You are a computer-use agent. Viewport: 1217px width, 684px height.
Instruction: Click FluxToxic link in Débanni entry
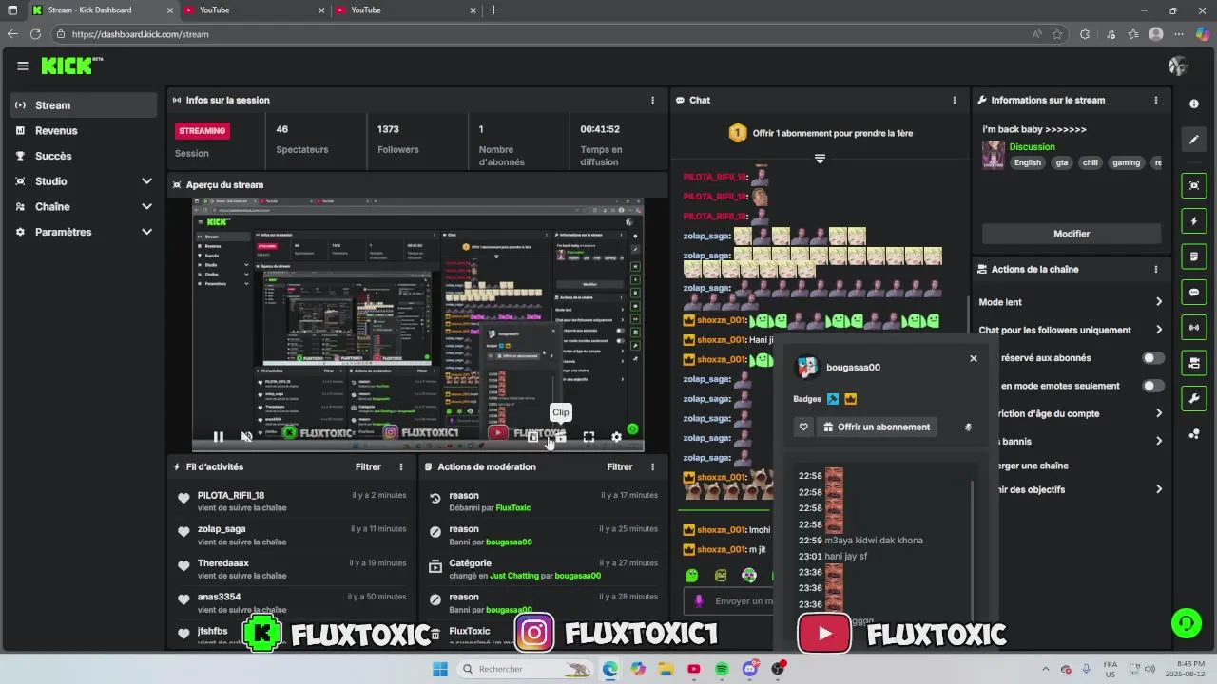[x=513, y=507]
